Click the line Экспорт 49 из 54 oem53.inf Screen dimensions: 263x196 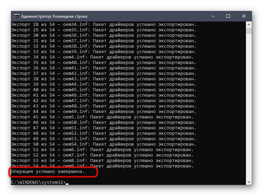tap(104, 139)
